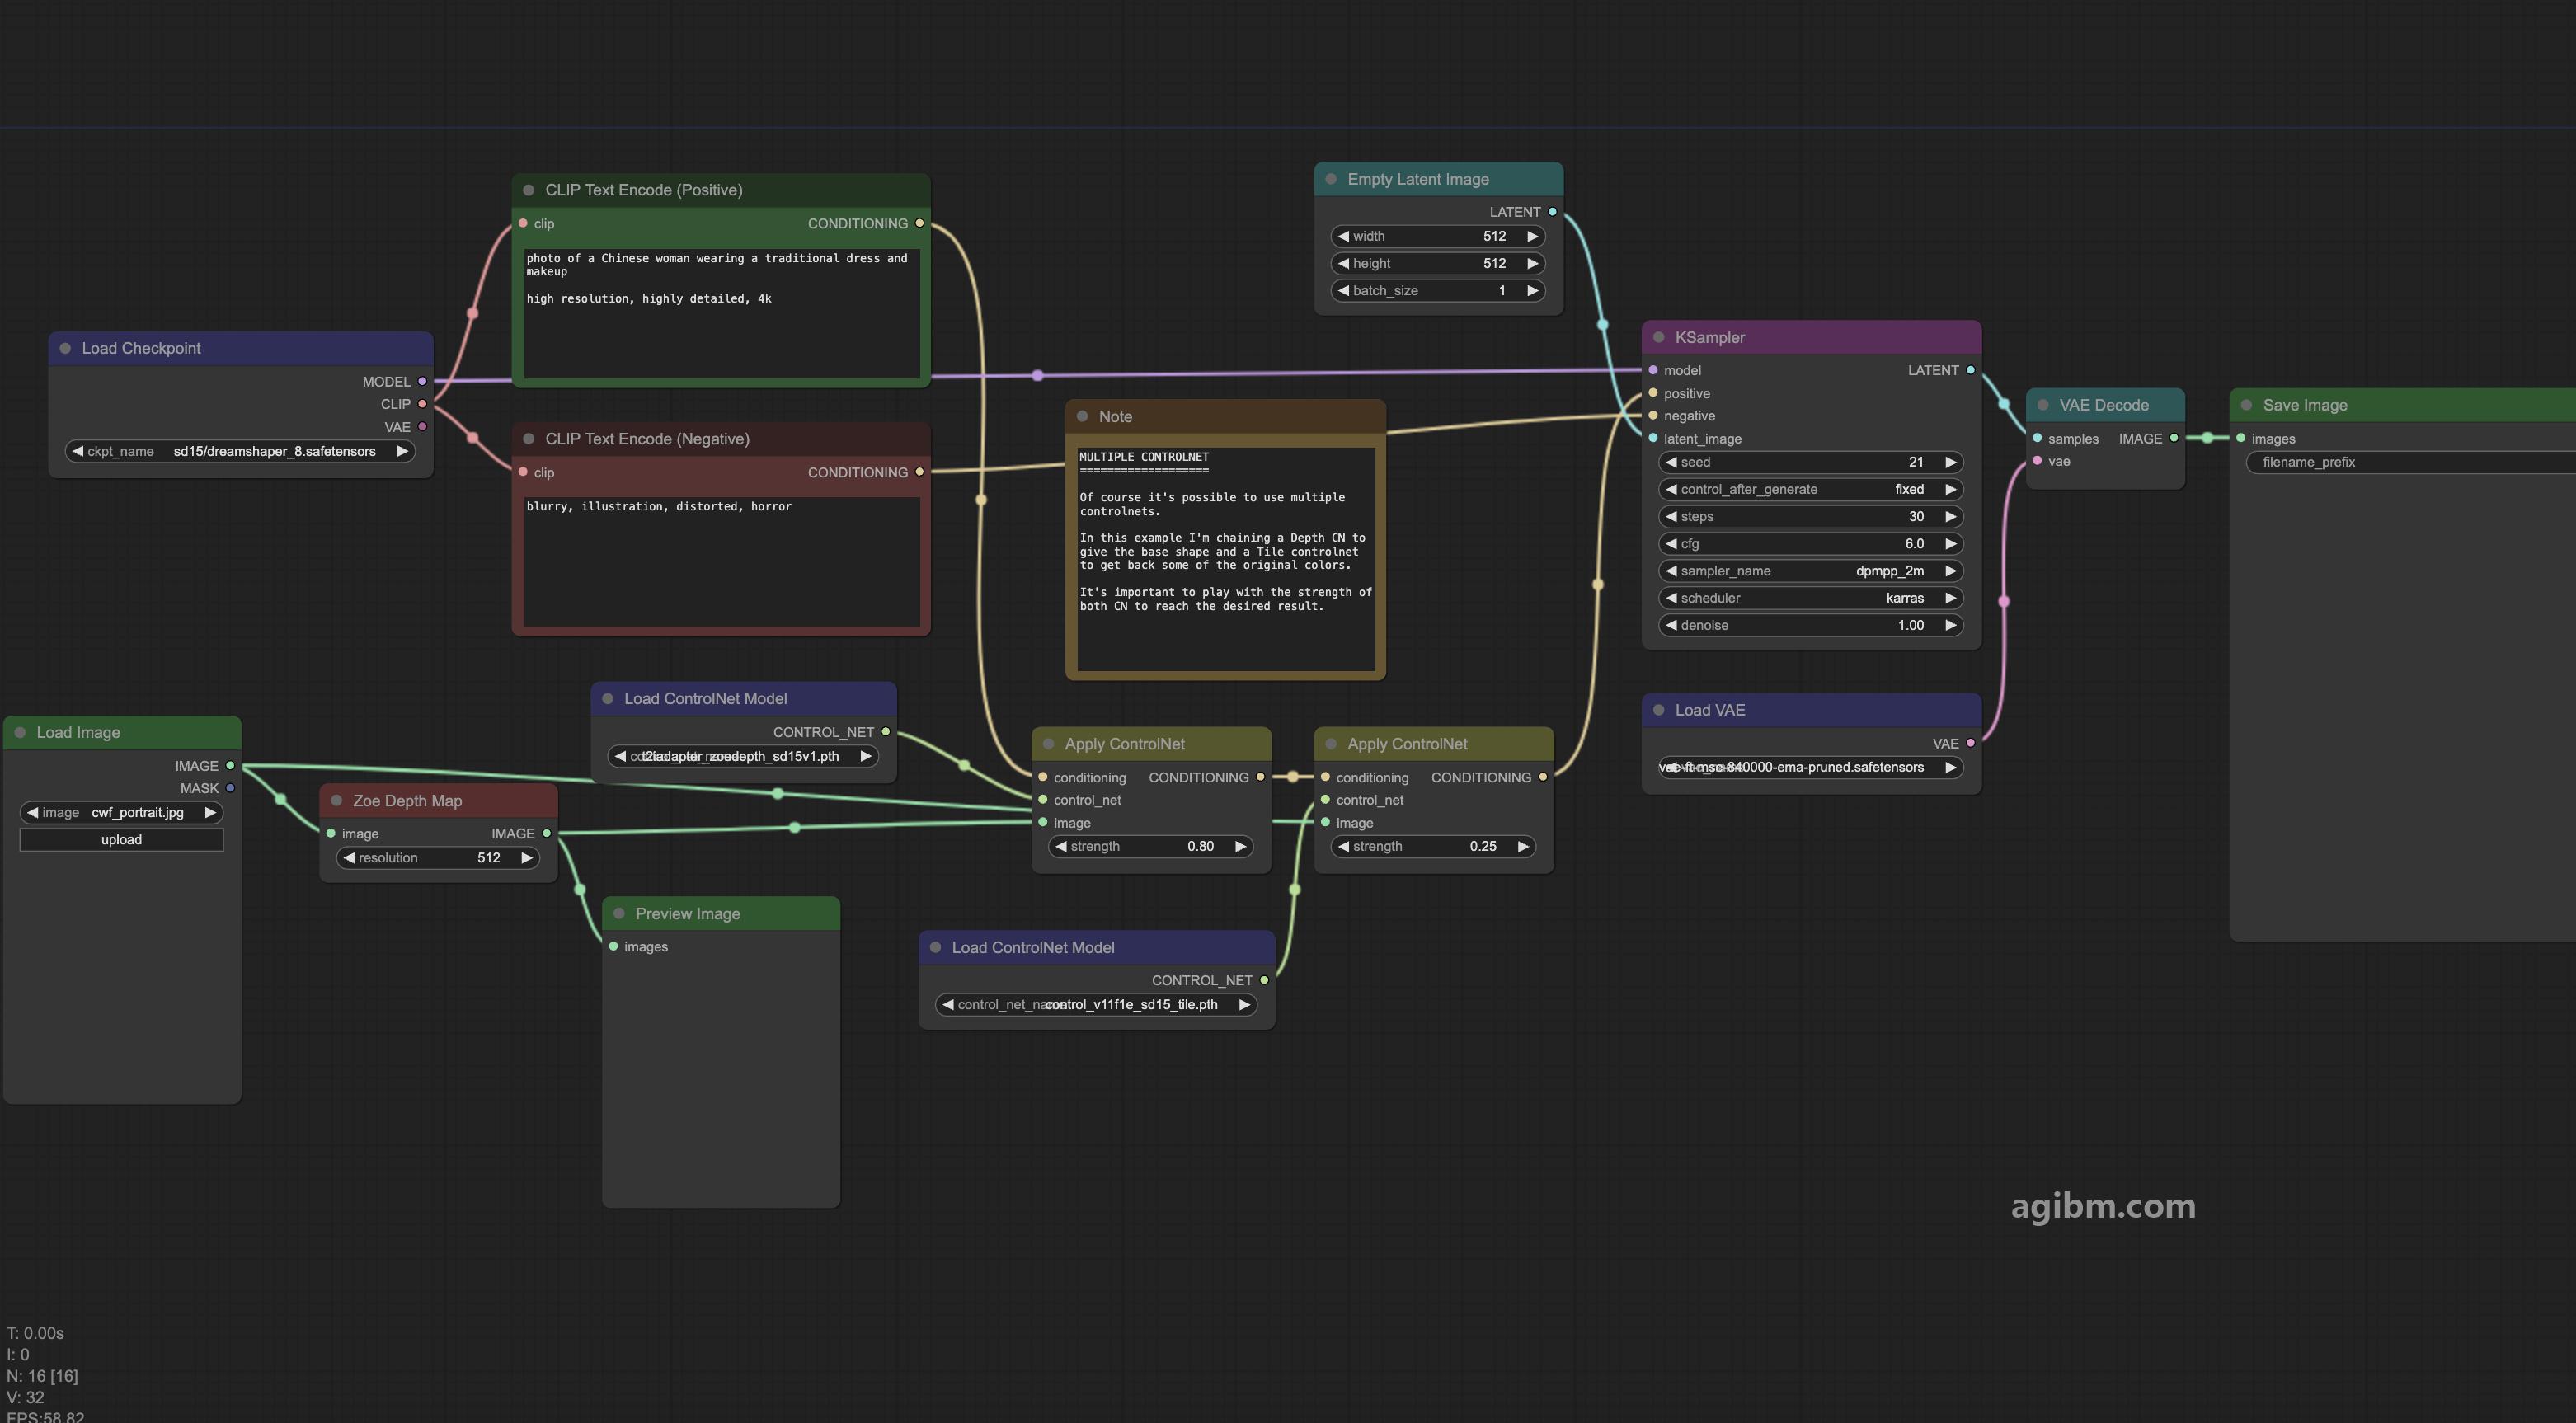The width and height of the screenshot is (2576, 1423).
Task: Decrease seed value with its left arrow
Action: pos(1671,462)
